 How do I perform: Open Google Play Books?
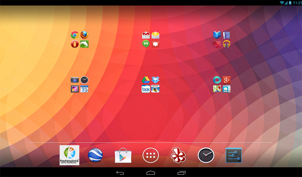pos(217,35)
